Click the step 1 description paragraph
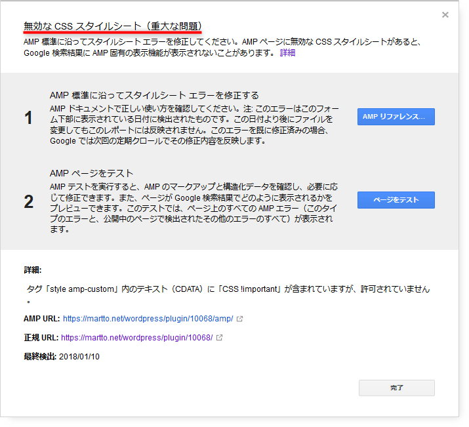This screenshot has height=427, width=469. (x=190, y=125)
